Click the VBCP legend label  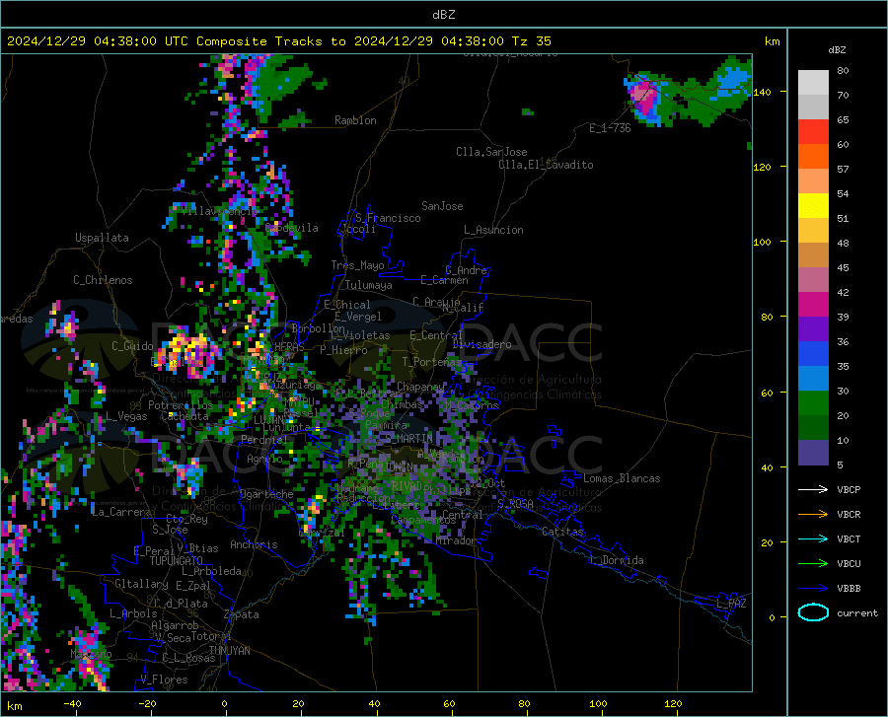coord(849,489)
